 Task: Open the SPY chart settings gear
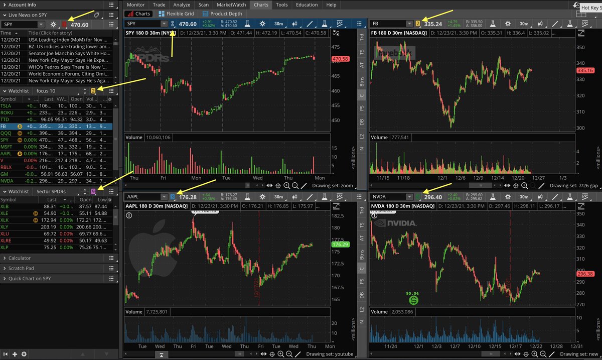[262, 24]
